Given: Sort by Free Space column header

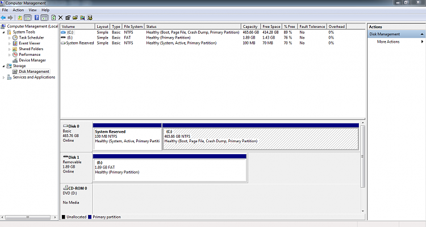Looking at the screenshot, I should coord(271,26).
